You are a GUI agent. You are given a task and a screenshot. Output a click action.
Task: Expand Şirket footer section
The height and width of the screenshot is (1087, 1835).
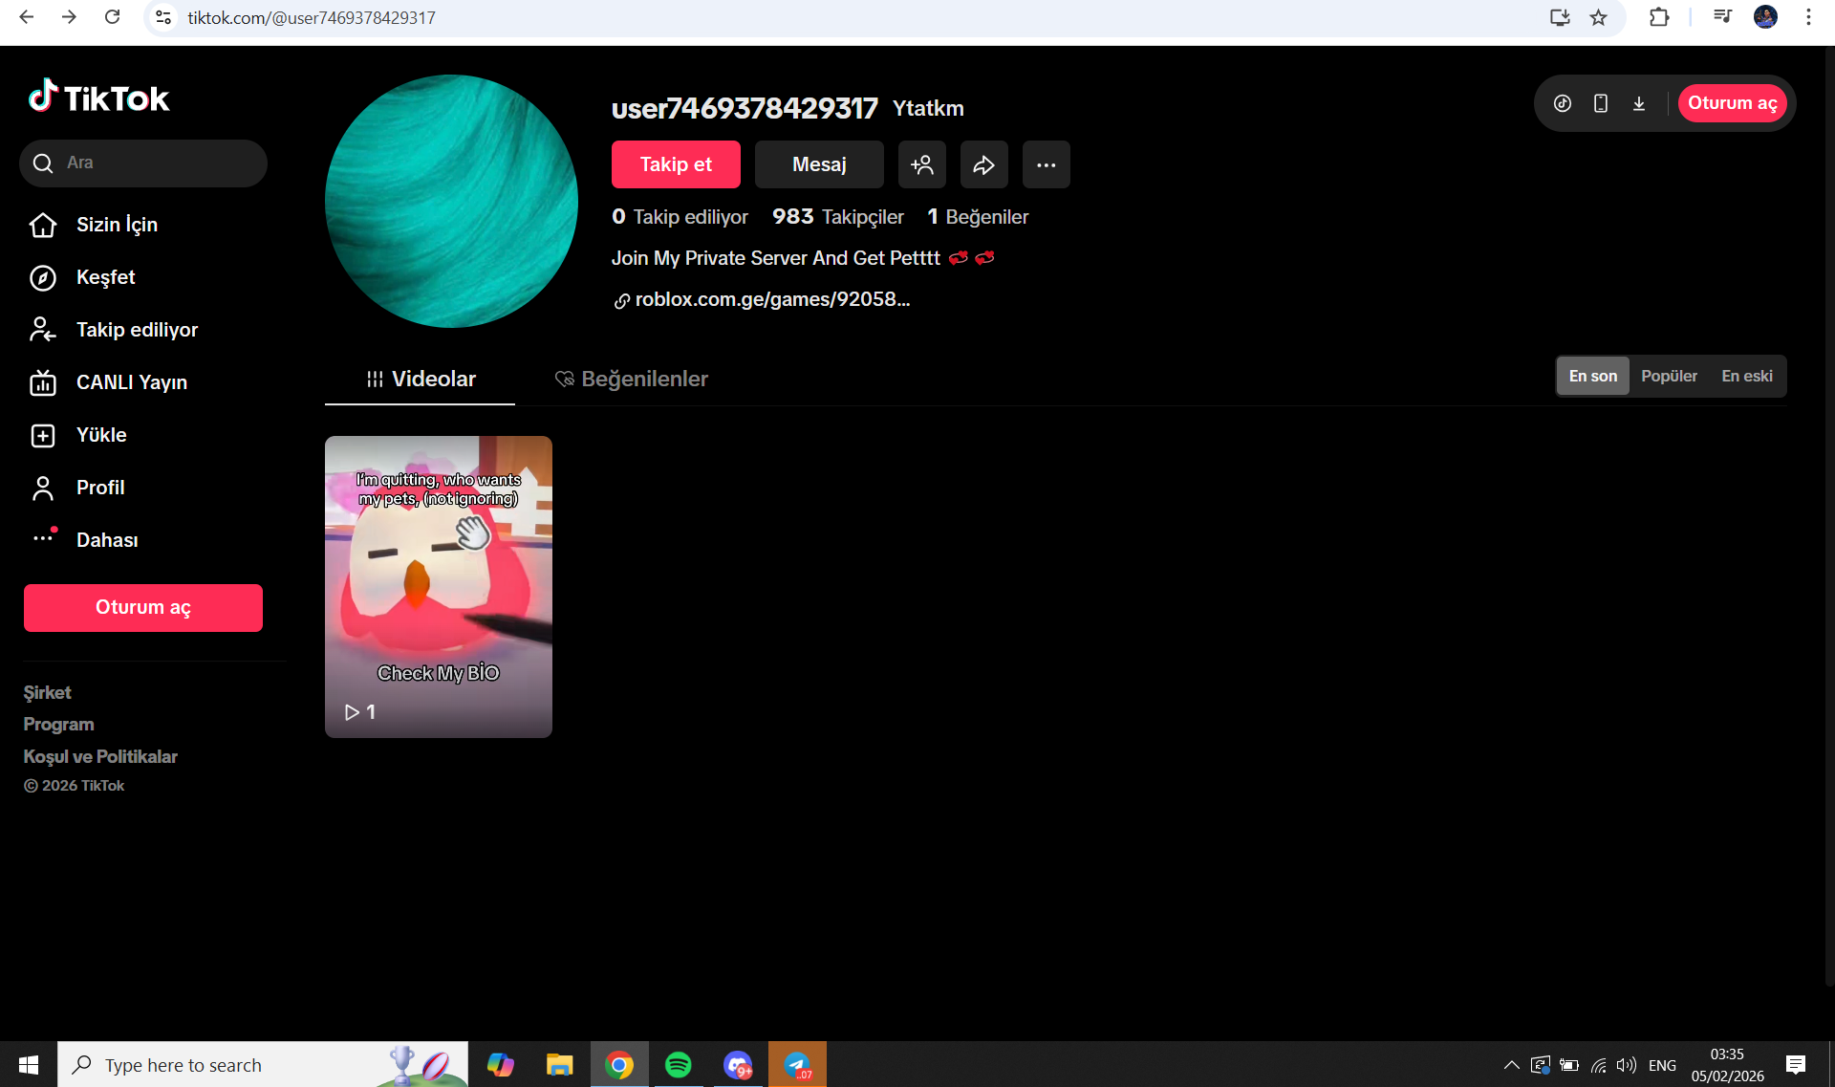[x=48, y=693]
